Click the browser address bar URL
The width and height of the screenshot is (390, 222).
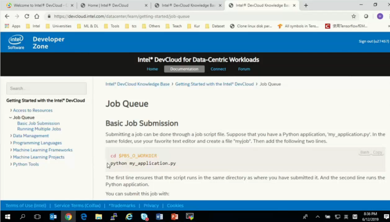click(122, 16)
